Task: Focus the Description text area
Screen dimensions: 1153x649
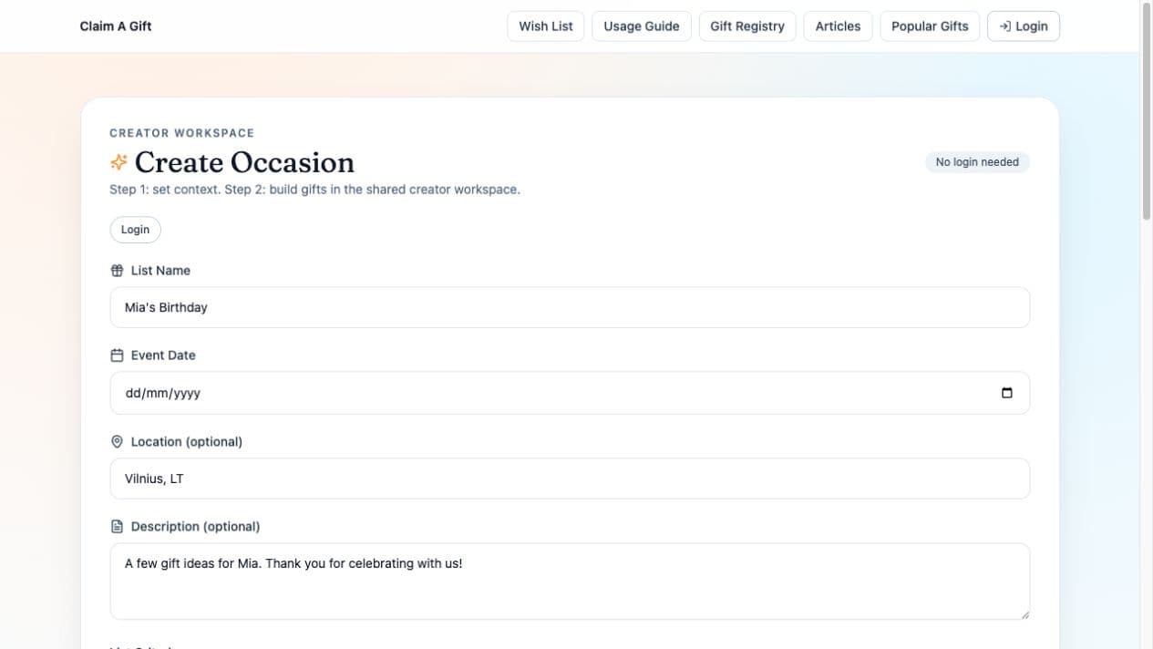Action: pyautogui.click(x=570, y=582)
